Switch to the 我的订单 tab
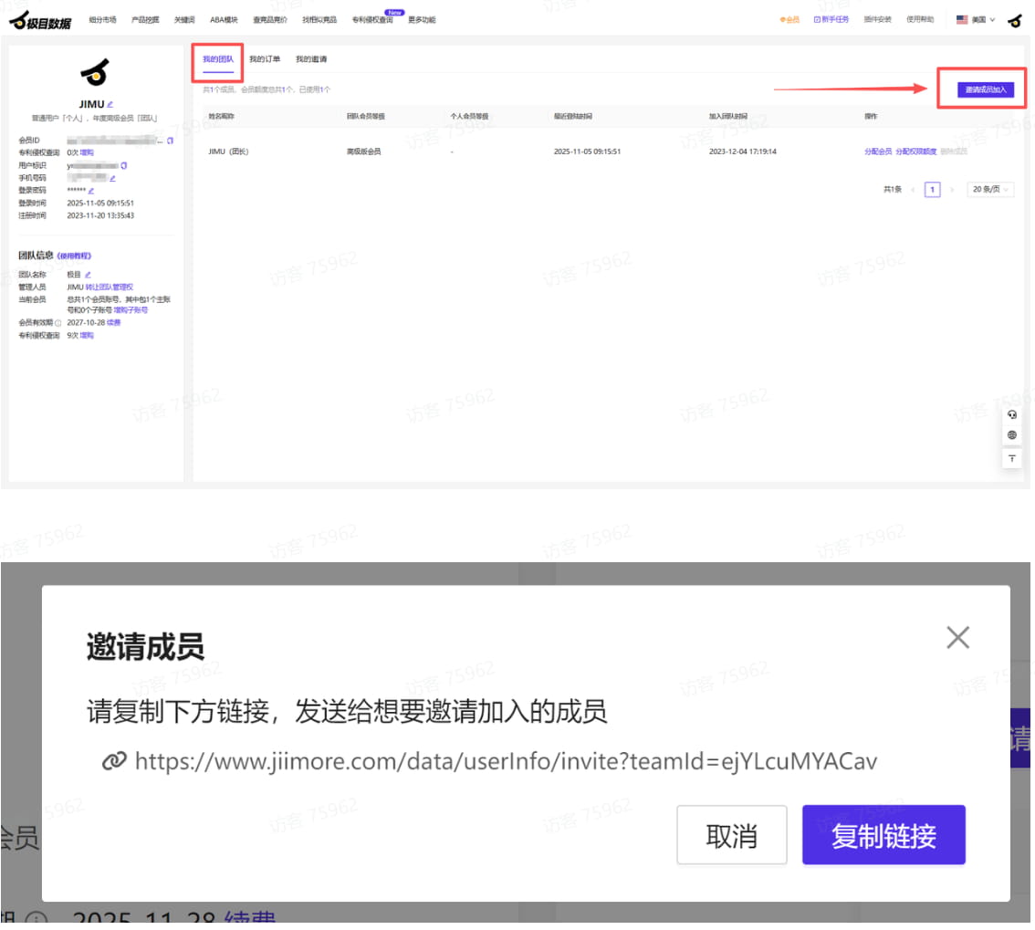The image size is (1035, 930). point(266,57)
